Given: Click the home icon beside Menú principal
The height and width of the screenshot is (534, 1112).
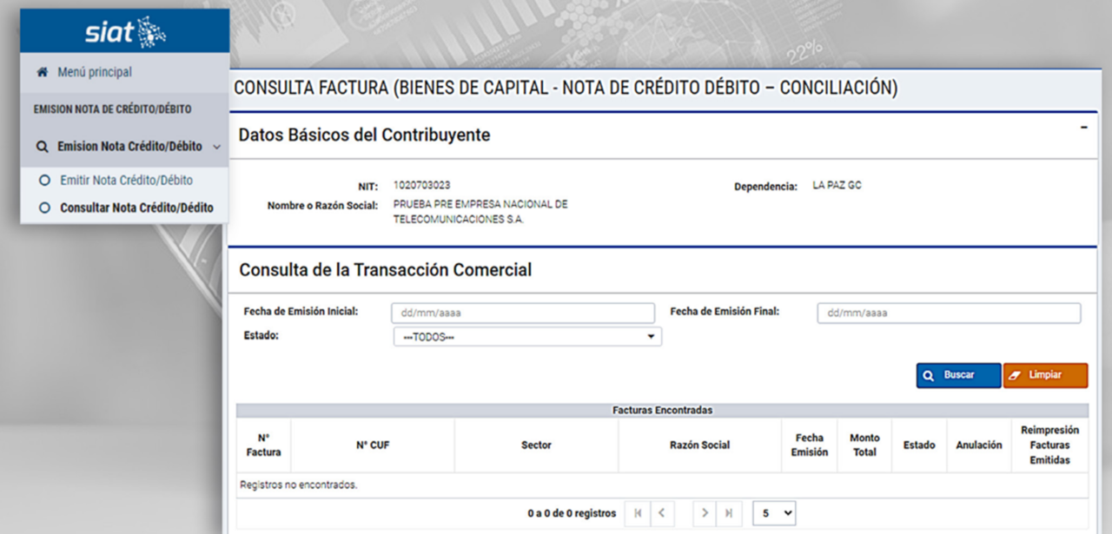Looking at the screenshot, I should click(x=42, y=73).
